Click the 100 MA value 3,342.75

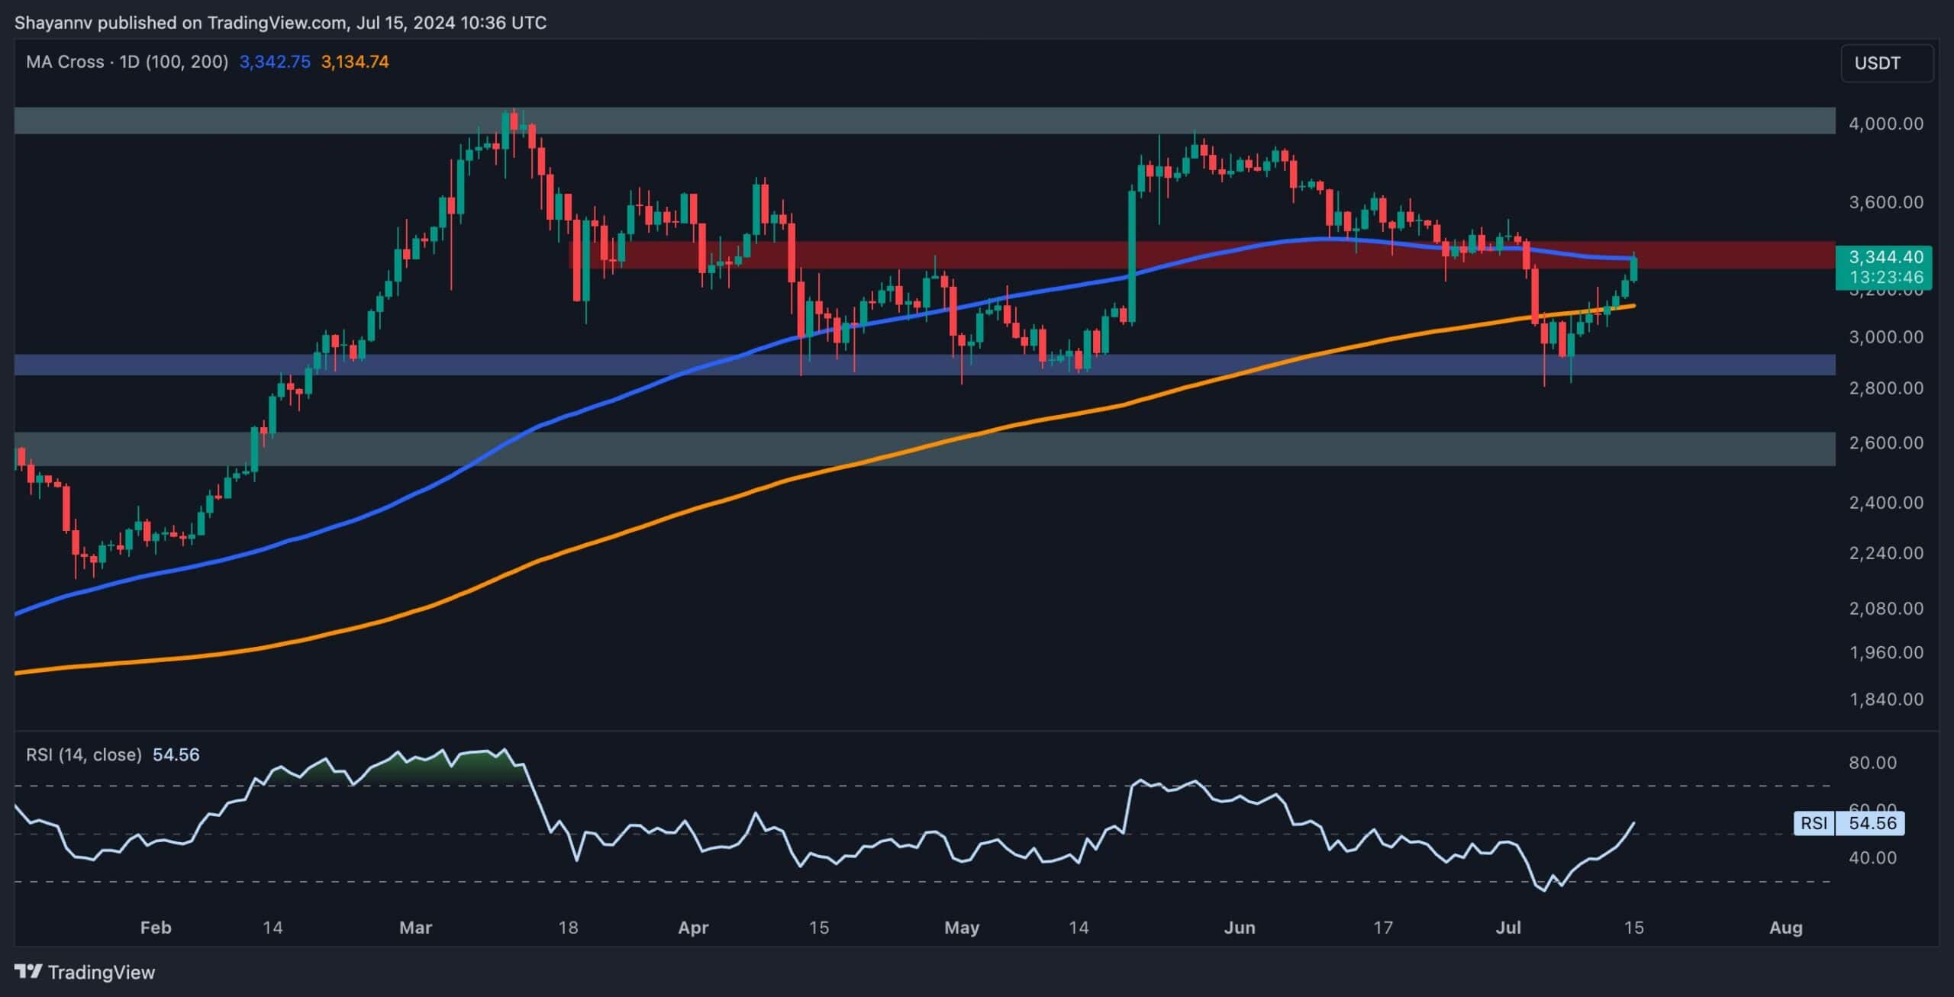[x=275, y=62]
